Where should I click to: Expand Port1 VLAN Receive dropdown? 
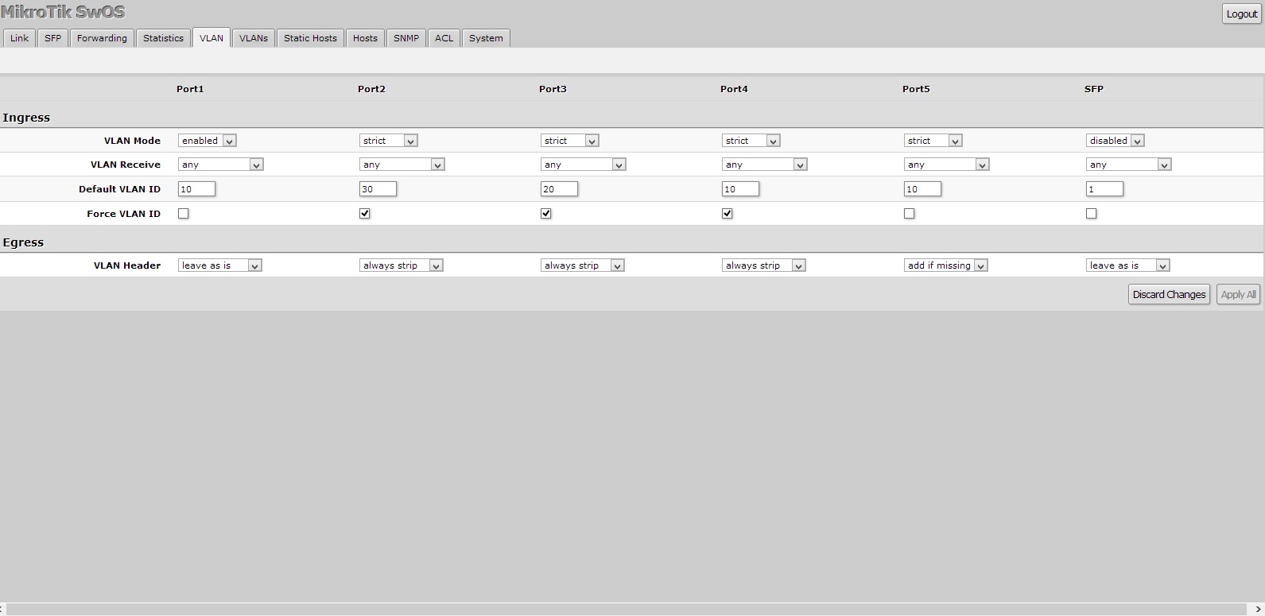pos(220,165)
